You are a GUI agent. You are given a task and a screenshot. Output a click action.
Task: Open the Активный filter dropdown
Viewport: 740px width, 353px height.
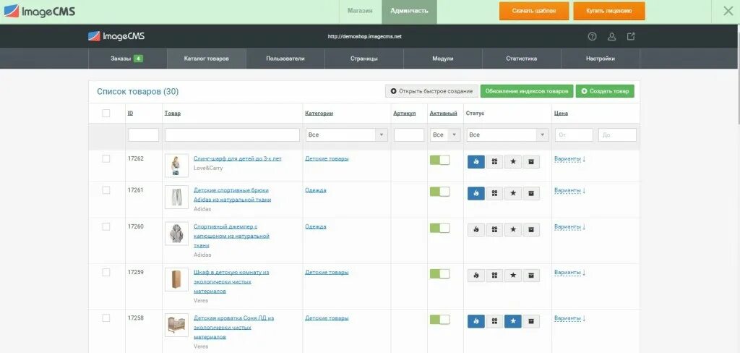click(445, 135)
